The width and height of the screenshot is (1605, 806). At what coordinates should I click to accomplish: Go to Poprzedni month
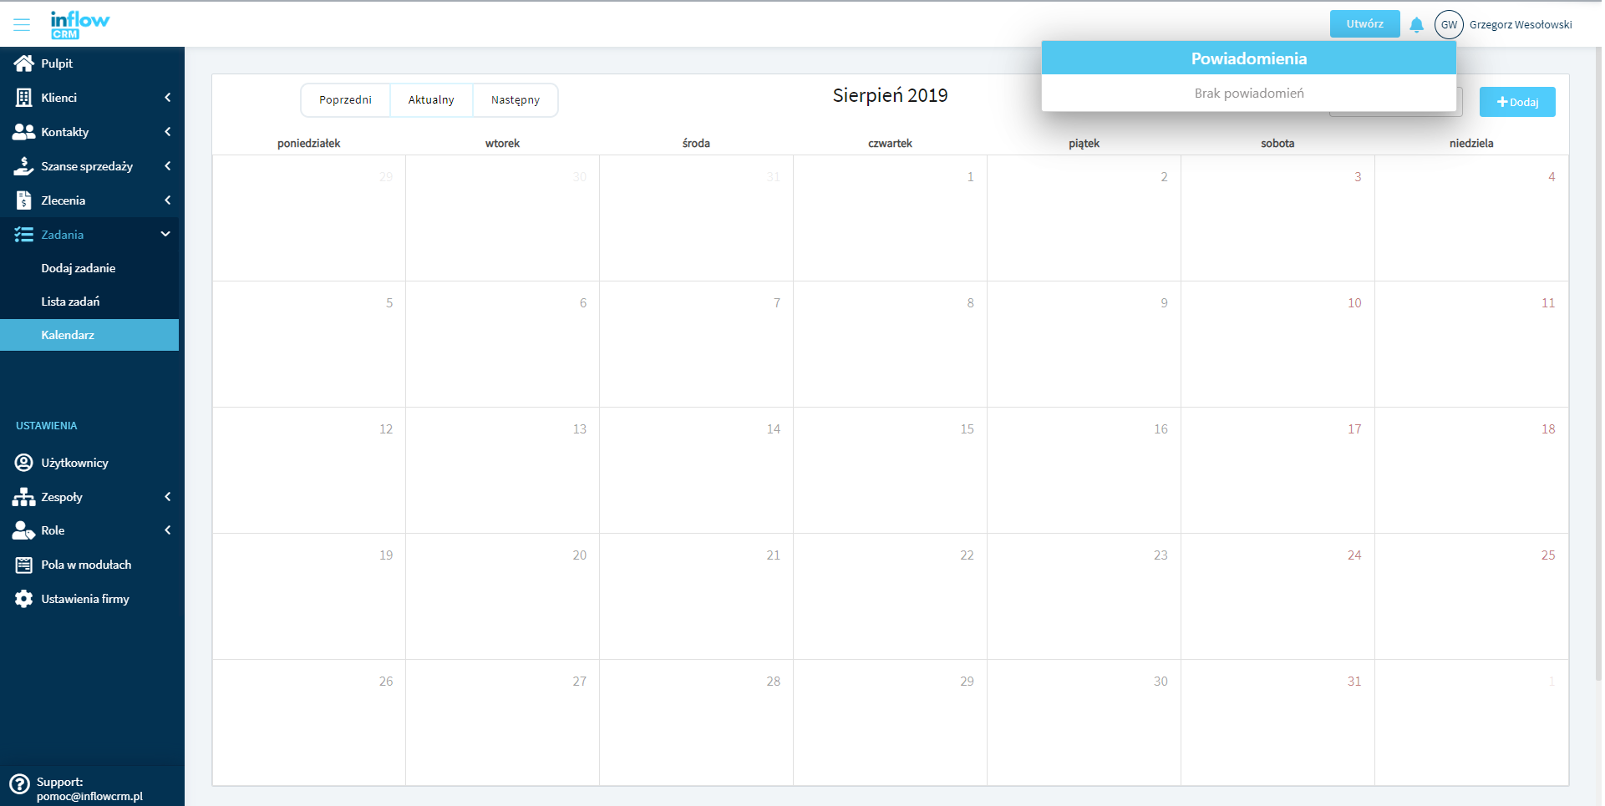click(345, 100)
